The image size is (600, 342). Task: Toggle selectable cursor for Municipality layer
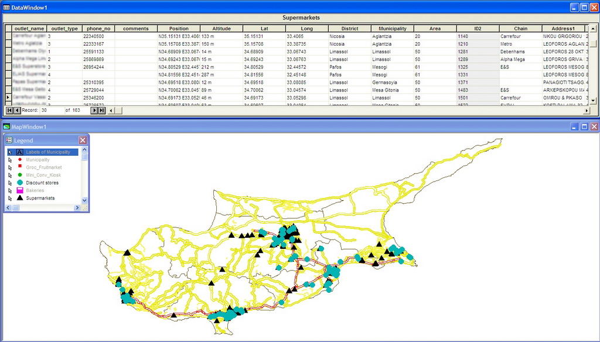10,160
